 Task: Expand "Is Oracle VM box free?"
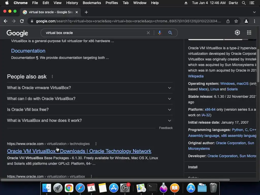coord(90,110)
